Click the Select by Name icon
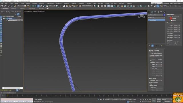This screenshot has width=183, height=103. [28, 6]
